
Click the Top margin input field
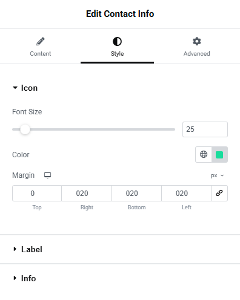(37, 193)
